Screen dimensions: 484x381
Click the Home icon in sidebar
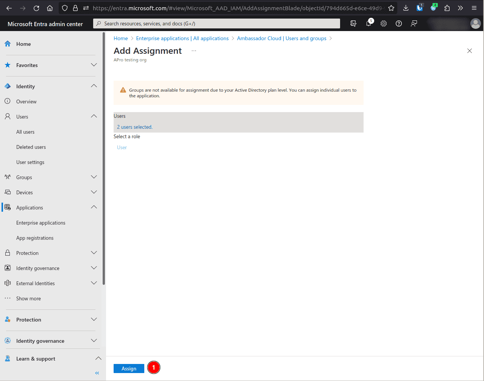coord(8,44)
